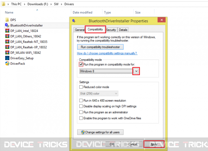Image resolution: width=208 pixels, height=151 pixels.
Task: Enable Run in 640 x 480 screen resolution
Action: tap(81, 100)
